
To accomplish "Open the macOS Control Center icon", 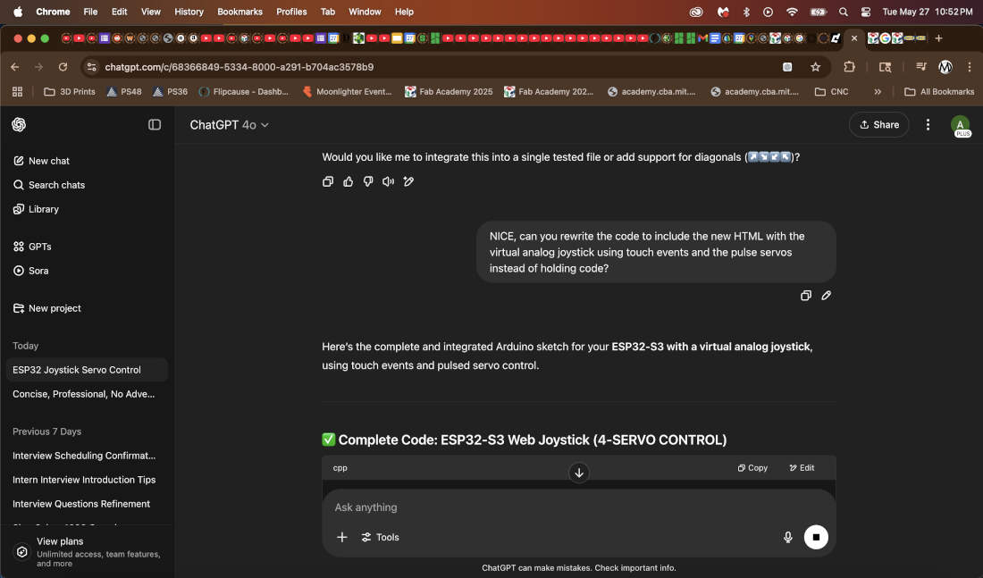I will [866, 12].
